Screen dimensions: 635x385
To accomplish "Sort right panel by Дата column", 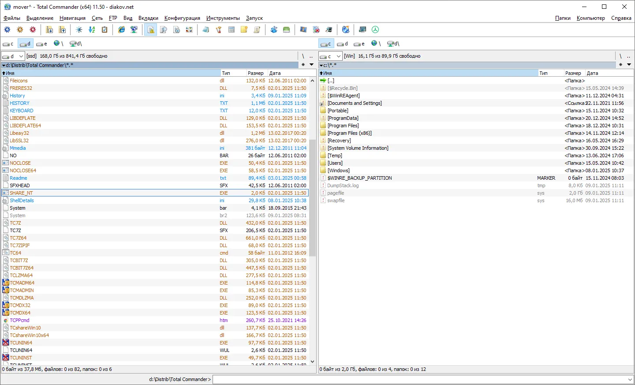I will click(x=609, y=73).
